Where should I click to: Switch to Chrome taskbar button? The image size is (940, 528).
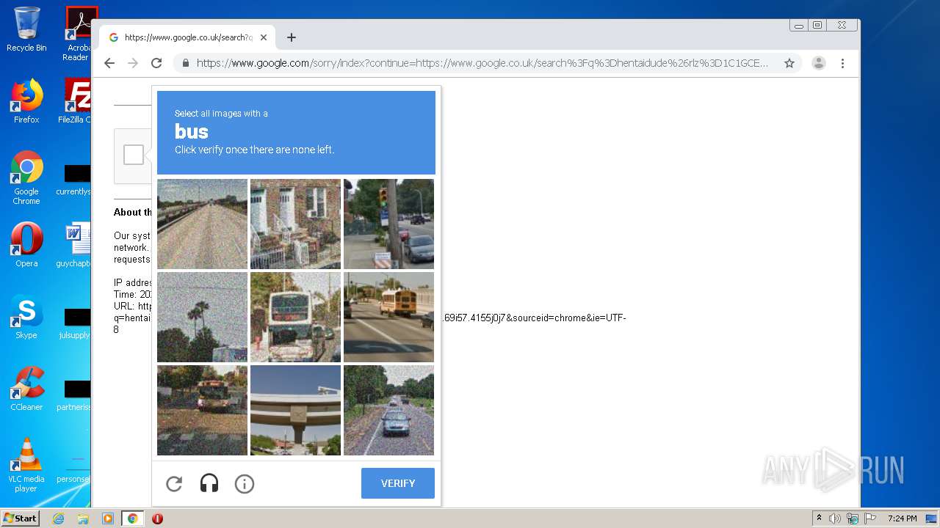pyautogui.click(x=132, y=518)
